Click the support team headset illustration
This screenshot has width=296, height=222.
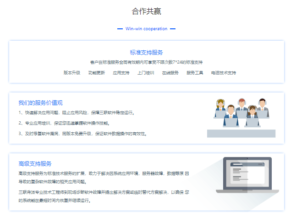point(241,118)
